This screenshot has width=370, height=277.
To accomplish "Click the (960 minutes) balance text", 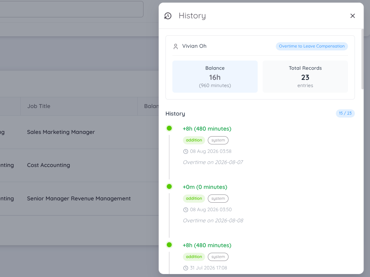I will tap(215, 85).
